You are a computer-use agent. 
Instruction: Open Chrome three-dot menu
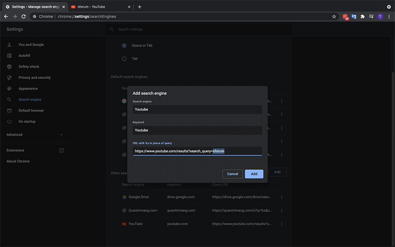[389, 16]
